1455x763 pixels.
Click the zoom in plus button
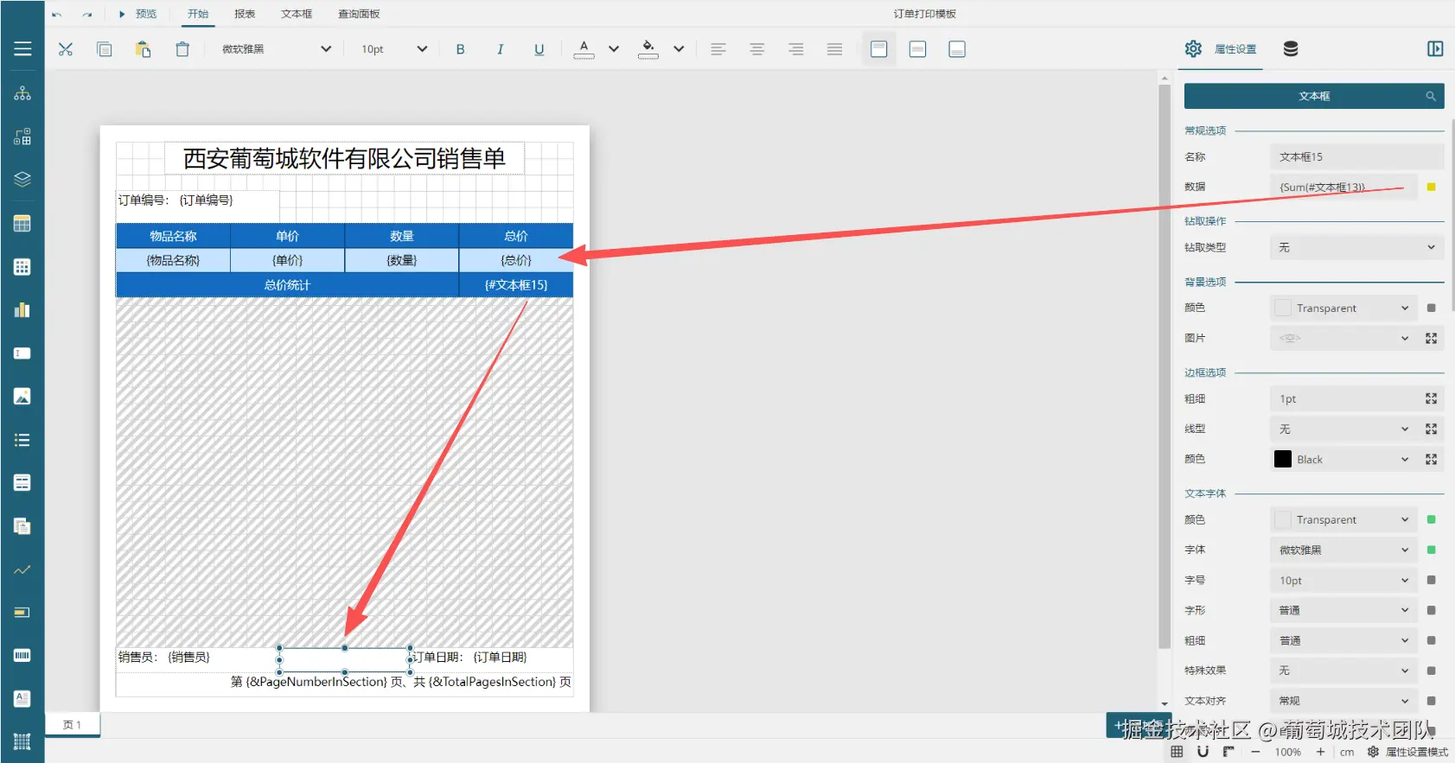click(x=1320, y=752)
